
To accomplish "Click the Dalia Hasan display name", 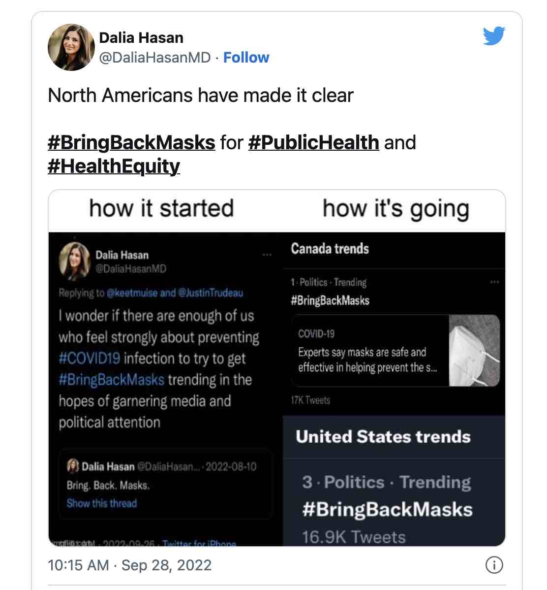I will click(141, 37).
